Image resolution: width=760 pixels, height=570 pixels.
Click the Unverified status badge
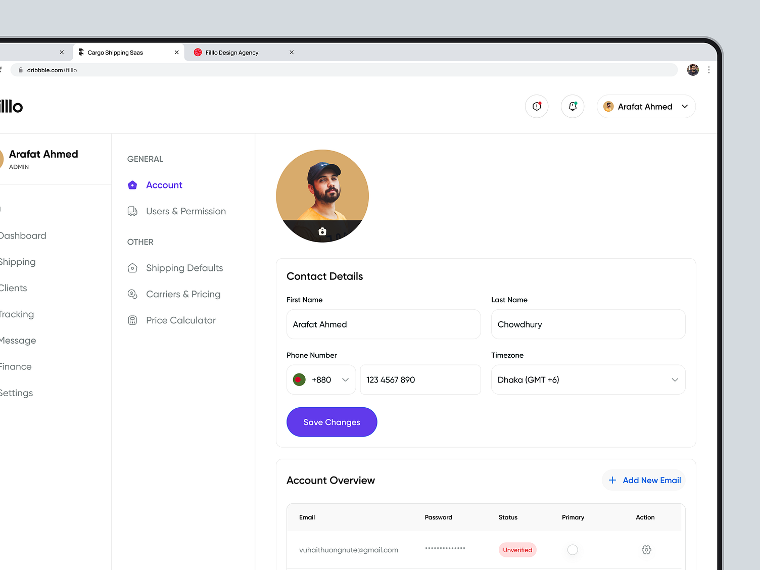tap(517, 550)
